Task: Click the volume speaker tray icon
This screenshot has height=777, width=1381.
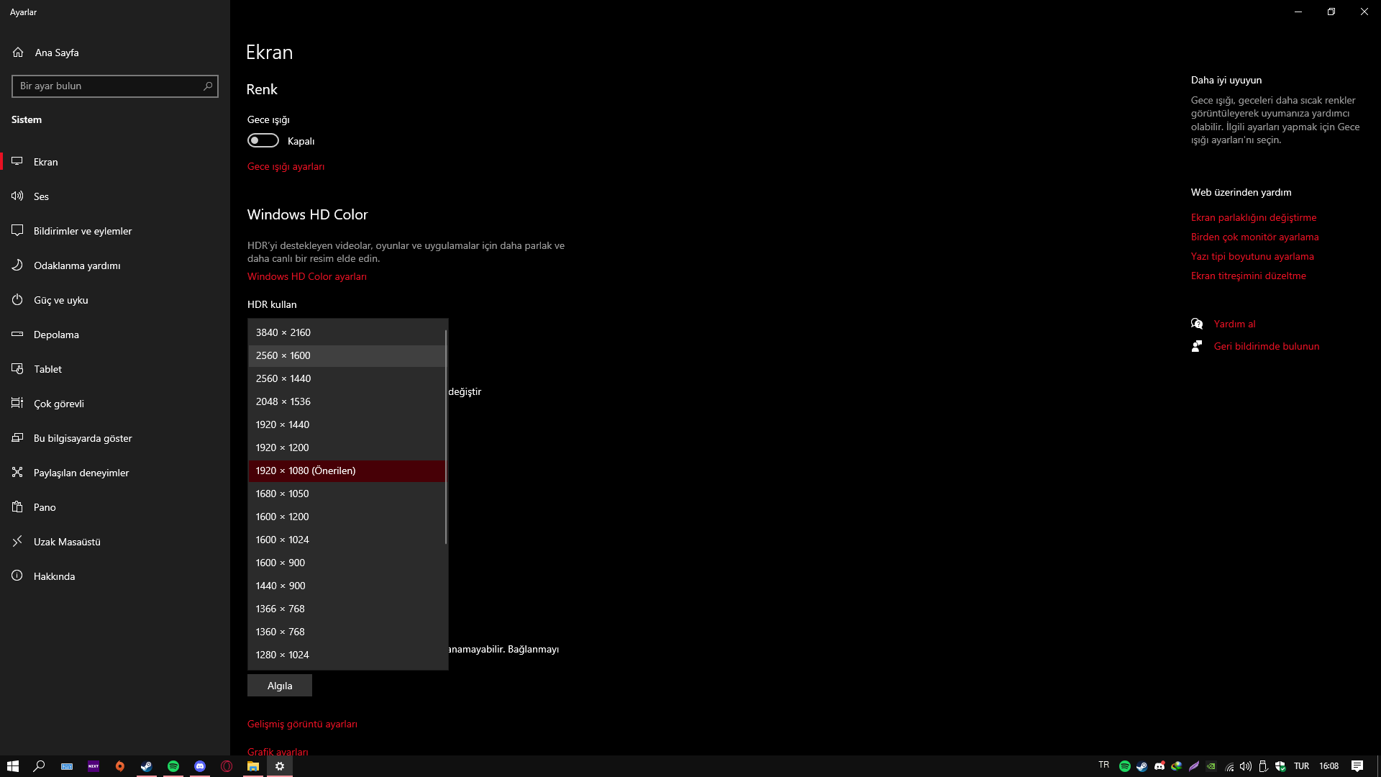Action: [1246, 766]
